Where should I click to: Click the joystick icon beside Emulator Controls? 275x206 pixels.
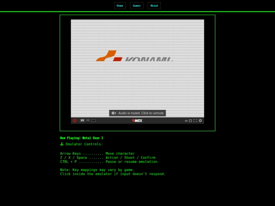(62, 144)
